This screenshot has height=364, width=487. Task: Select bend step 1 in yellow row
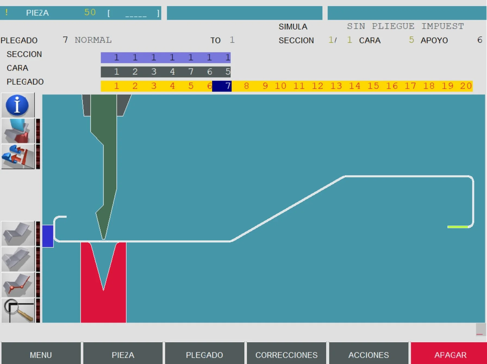tap(116, 86)
